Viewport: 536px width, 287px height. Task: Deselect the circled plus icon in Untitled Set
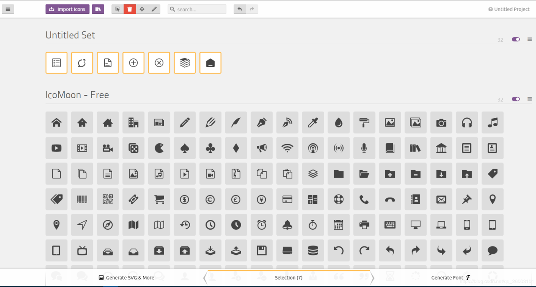click(134, 63)
